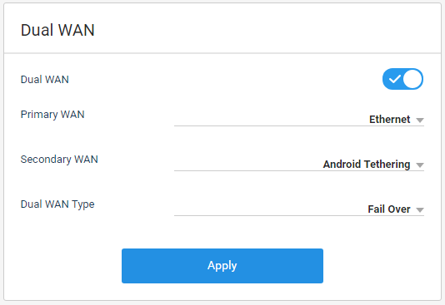This screenshot has width=445, height=305.
Task: Expand the Dual WAN Type dropdown arrow
Action: click(420, 210)
